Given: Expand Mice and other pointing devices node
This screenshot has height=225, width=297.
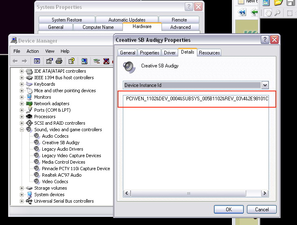Looking at the screenshot, I should [x=22, y=91].
